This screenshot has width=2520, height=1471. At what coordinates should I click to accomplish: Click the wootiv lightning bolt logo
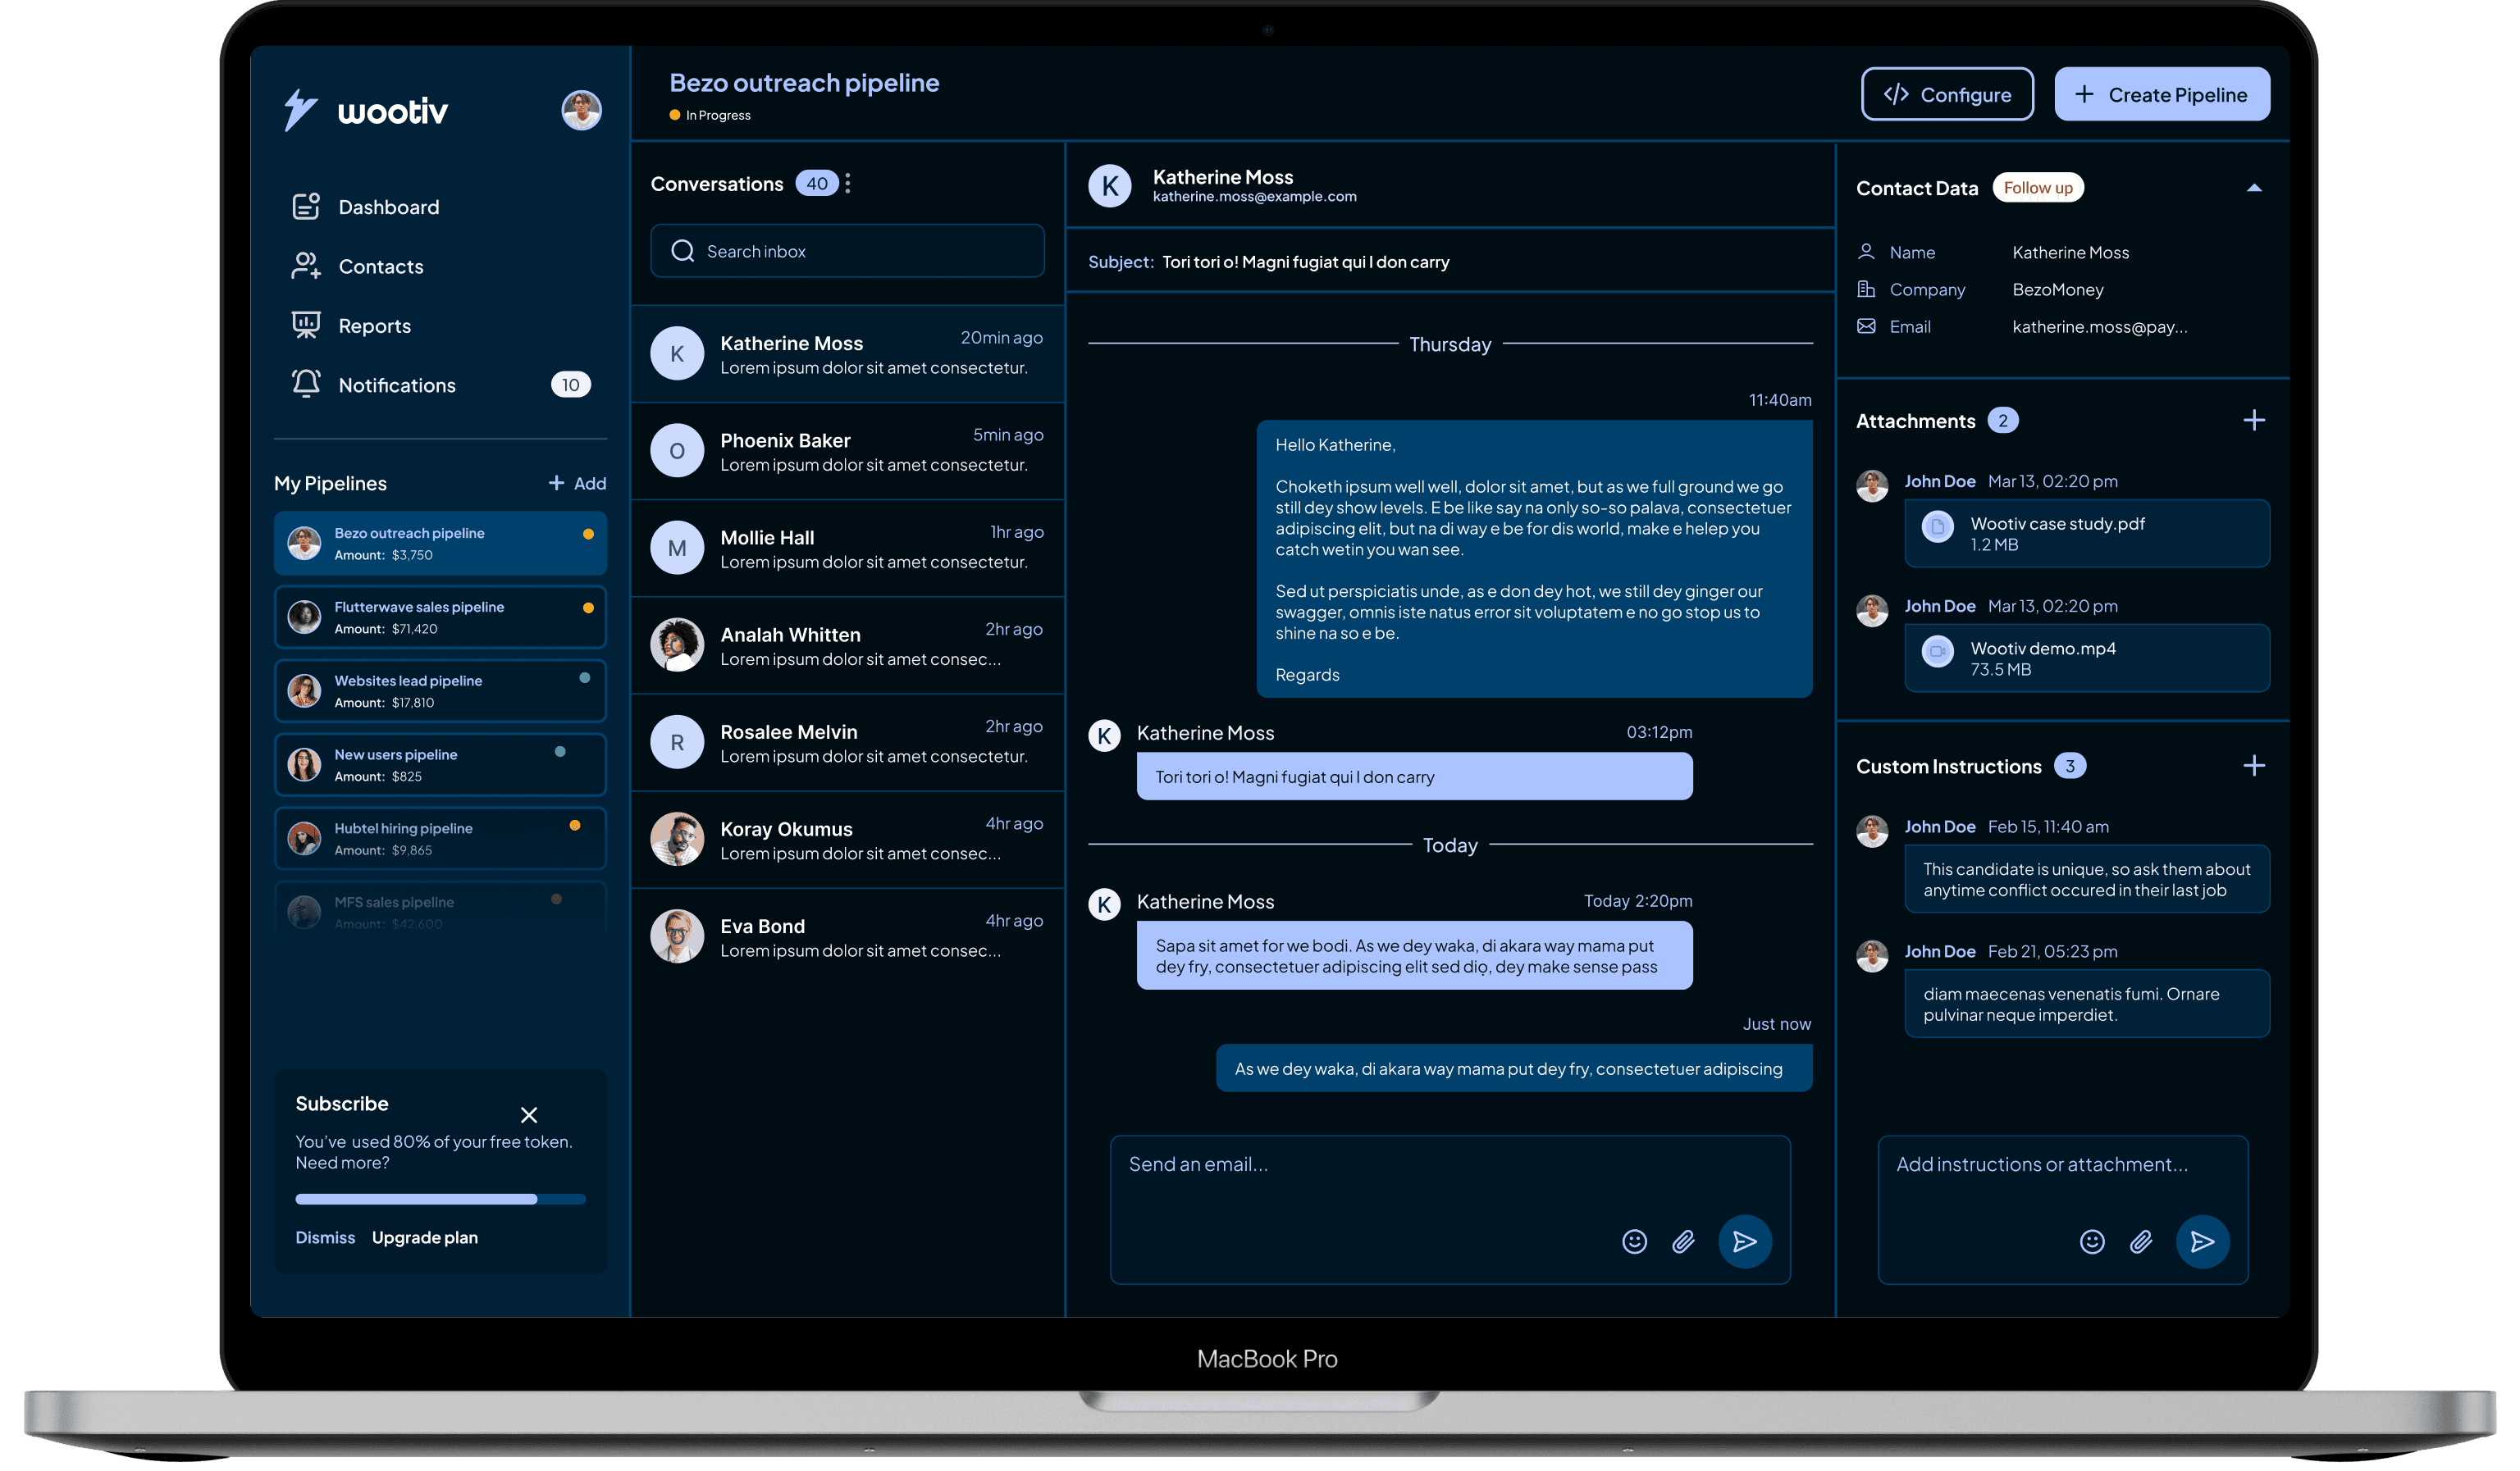(300, 110)
